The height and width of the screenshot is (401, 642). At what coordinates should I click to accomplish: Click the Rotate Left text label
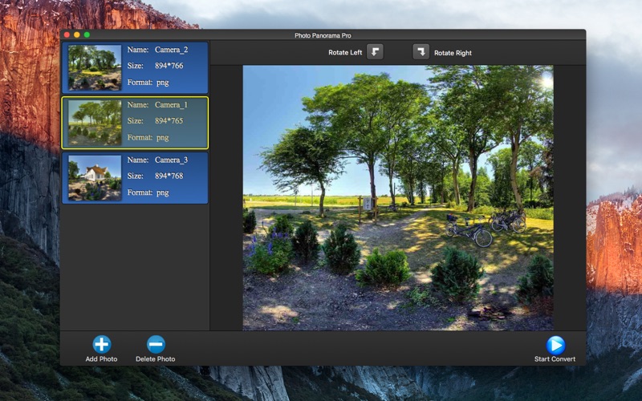345,52
